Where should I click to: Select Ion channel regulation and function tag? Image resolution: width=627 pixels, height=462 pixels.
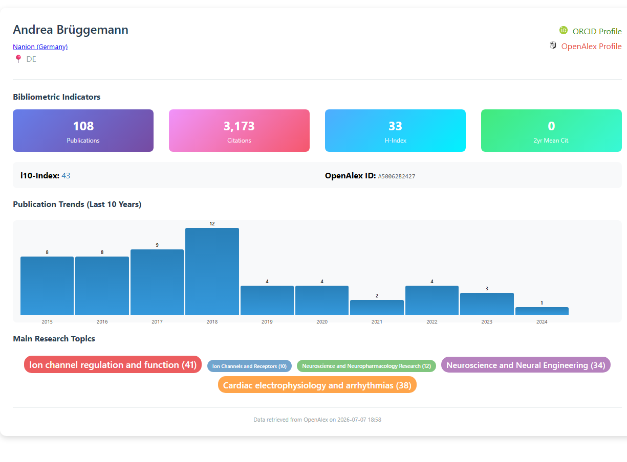point(113,364)
